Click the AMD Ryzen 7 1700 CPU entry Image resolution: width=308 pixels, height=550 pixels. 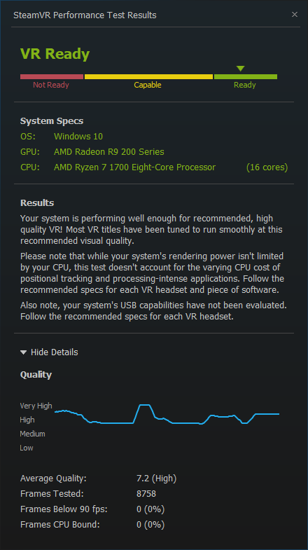point(134,167)
